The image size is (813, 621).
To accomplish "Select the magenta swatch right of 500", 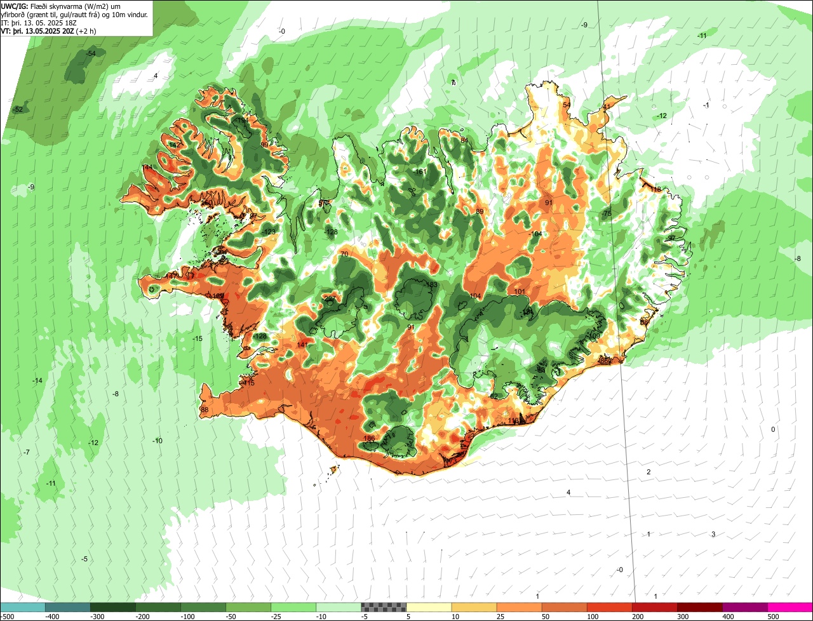I will click(790, 607).
